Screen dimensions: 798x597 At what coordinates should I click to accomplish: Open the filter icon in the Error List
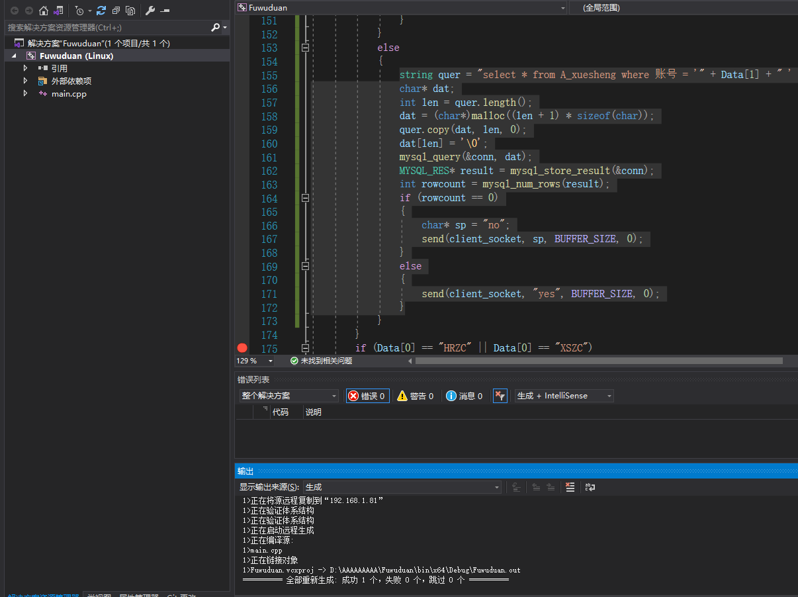coord(500,395)
